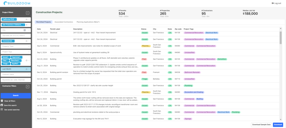Open the Property Type dropdown
Image resolution: width=286 pixels, height=128 pixels.
[x=16, y=46]
